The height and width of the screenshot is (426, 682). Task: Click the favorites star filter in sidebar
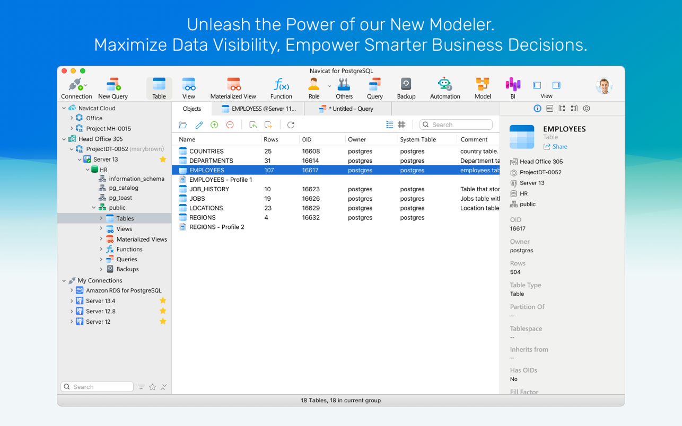pyautogui.click(x=153, y=387)
